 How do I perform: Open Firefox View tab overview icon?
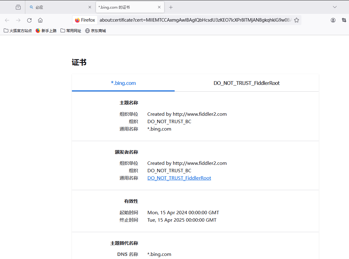tap(18, 7)
